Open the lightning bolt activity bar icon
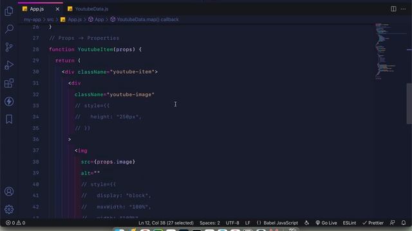This screenshot has height=231, width=412. click(9, 101)
